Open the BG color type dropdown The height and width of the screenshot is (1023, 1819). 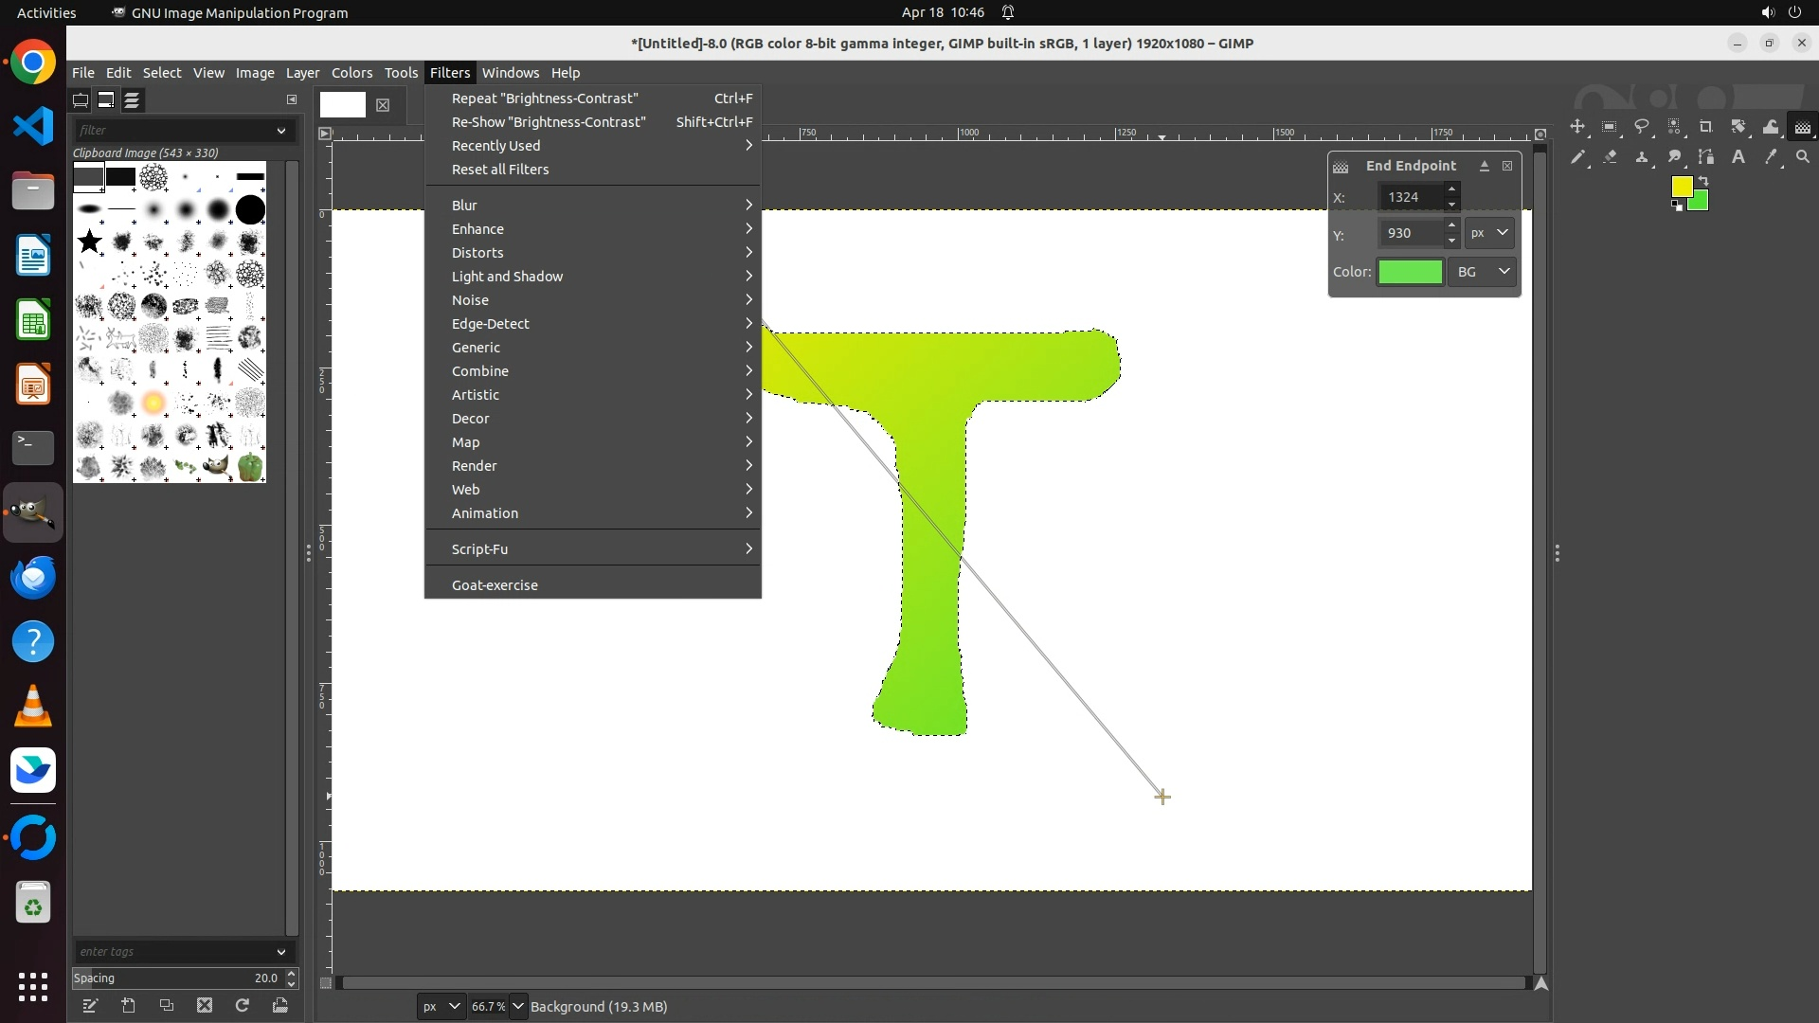tap(1483, 273)
